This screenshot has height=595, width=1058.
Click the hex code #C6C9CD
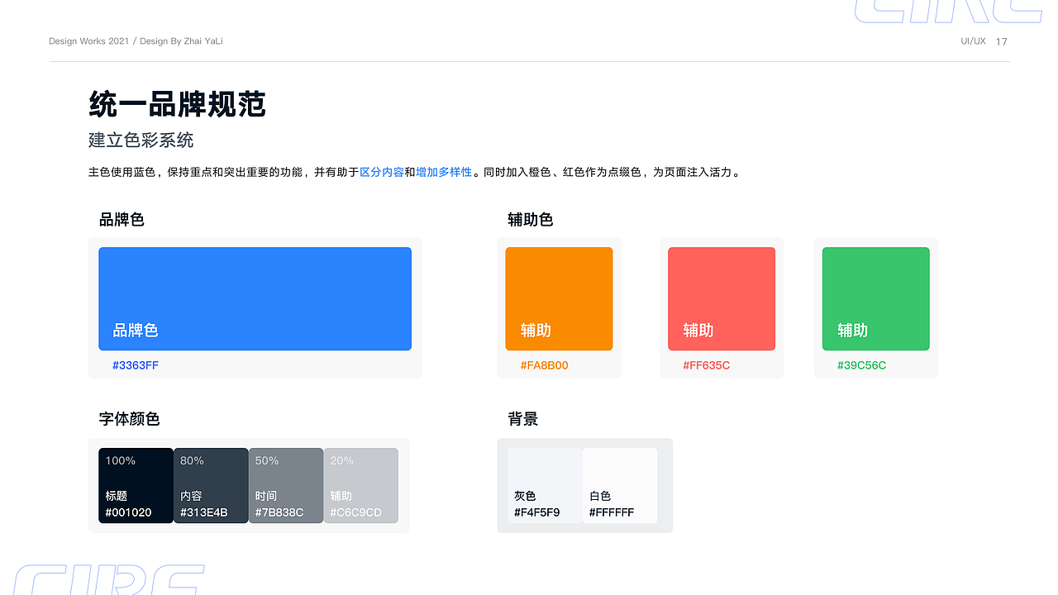(x=356, y=512)
